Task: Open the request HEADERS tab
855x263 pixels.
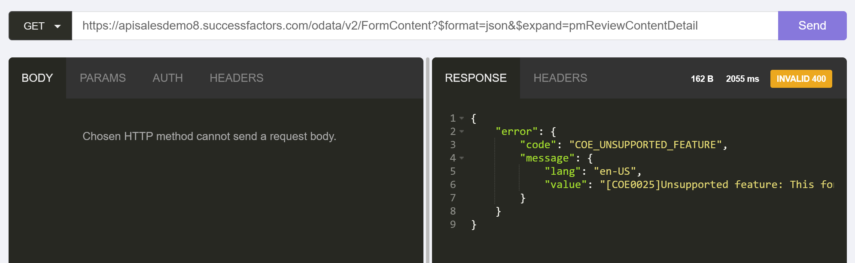Action: pos(236,78)
